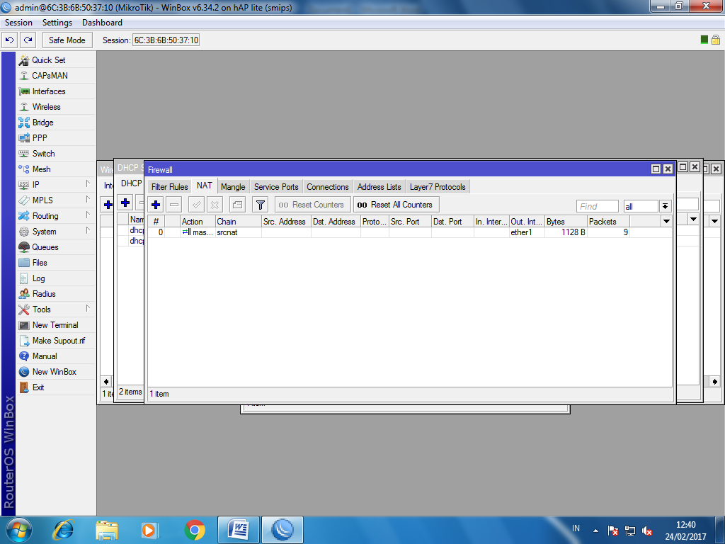
Task: Open the Filter funnel in the Firewall toolbar
Action: [261, 205]
